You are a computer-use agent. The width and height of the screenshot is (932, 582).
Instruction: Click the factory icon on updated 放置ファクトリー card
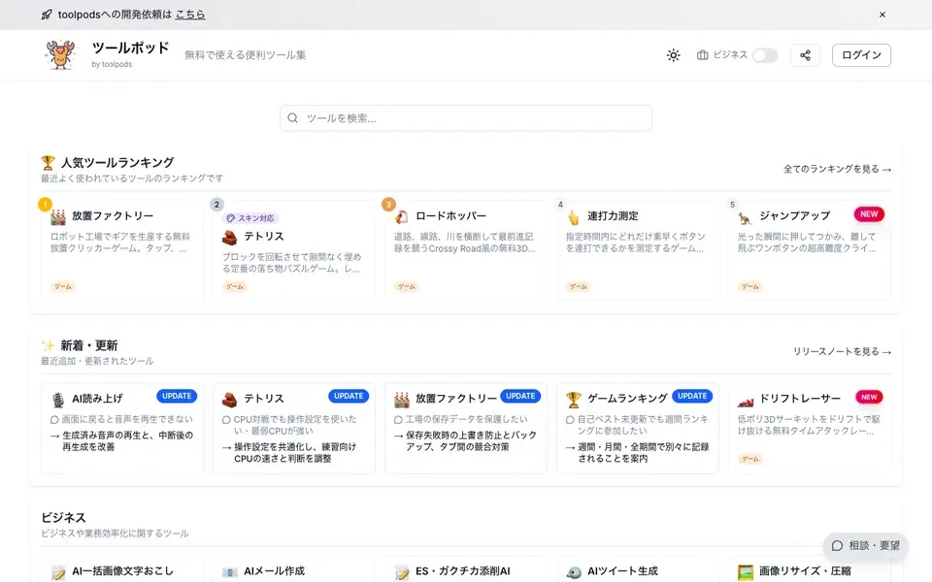pos(402,400)
